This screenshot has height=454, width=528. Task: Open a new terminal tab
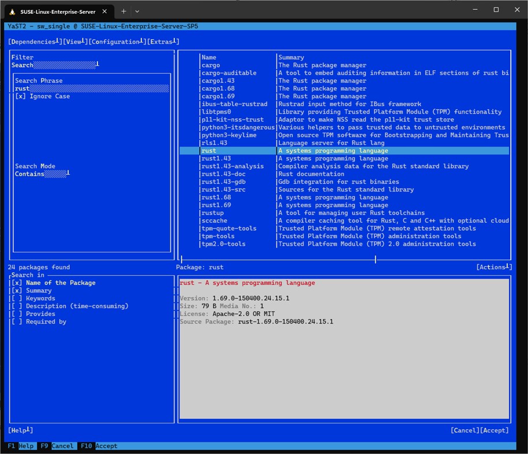point(123,11)
